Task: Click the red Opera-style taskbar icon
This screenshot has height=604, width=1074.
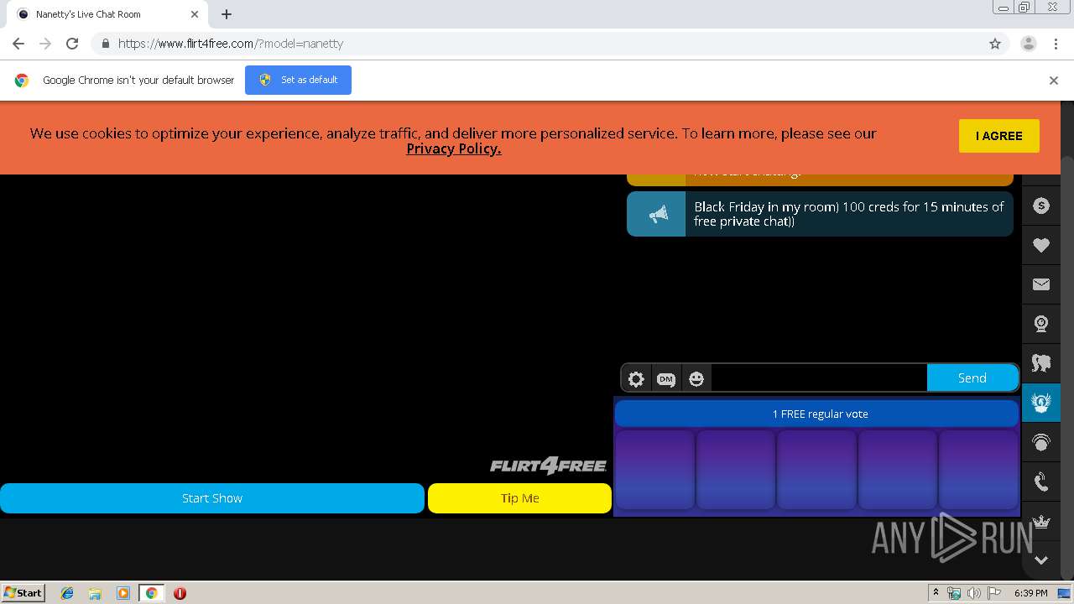Action: 180,593
